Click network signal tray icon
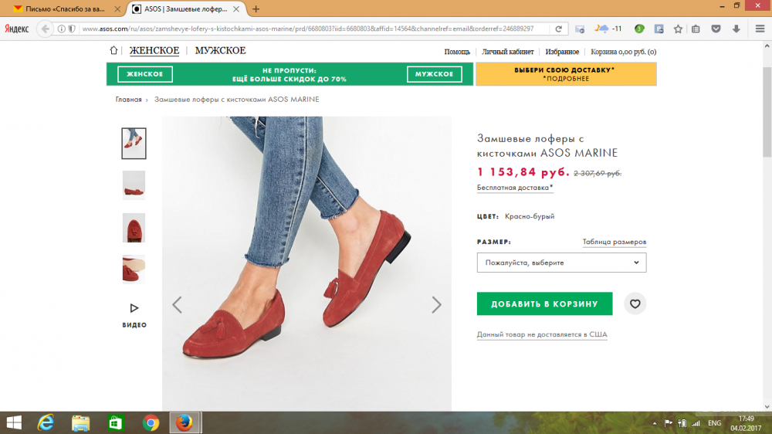Image resolution: width=772 pixels, height=434 pixels. [x=696, y=423]
